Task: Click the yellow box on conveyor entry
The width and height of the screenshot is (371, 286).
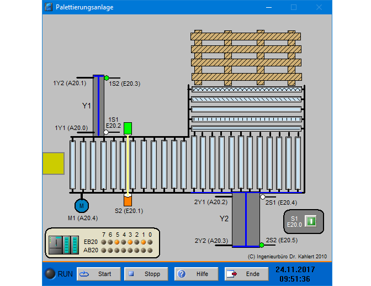Action: (54, 164)
